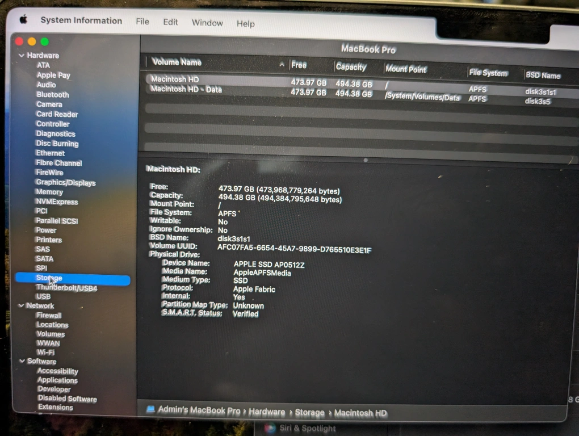Select Camera in the sidebar

[x=49, y=104]
